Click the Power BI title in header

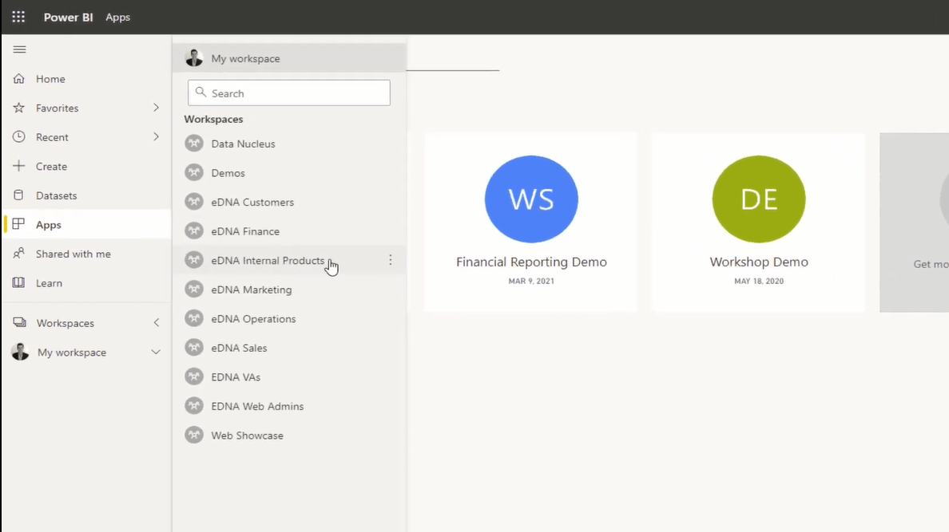(x=69, y=17)
